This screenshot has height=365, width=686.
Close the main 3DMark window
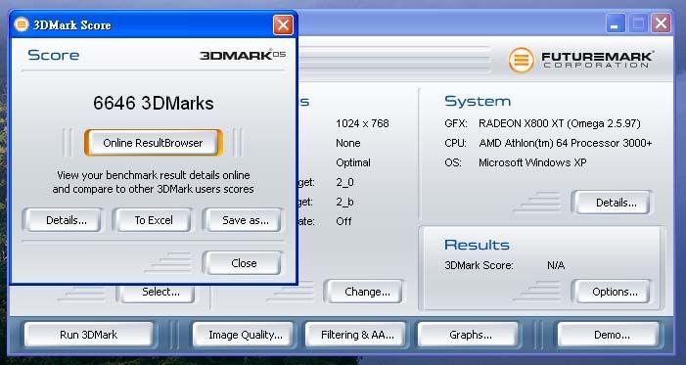pyautogui.click(x=662, y=23)
